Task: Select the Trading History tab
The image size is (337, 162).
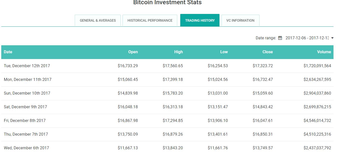Action: [x=200, y=20]
